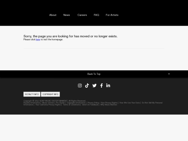Open Your California Privacy Rights link

coord(48,105)
